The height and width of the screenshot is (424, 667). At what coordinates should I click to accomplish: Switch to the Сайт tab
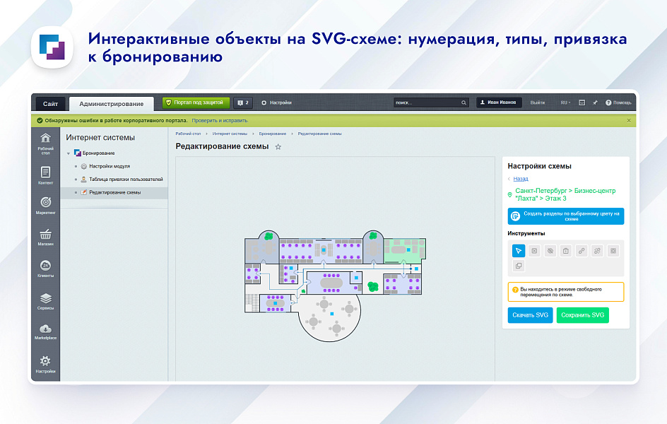click(x=50, y=104)
